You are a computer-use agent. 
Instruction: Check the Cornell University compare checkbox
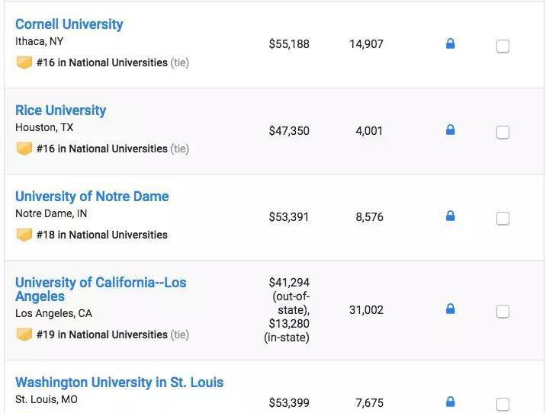click(503, 46)
